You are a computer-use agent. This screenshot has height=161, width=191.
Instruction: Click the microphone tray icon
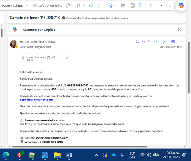(x=122, y=155)
